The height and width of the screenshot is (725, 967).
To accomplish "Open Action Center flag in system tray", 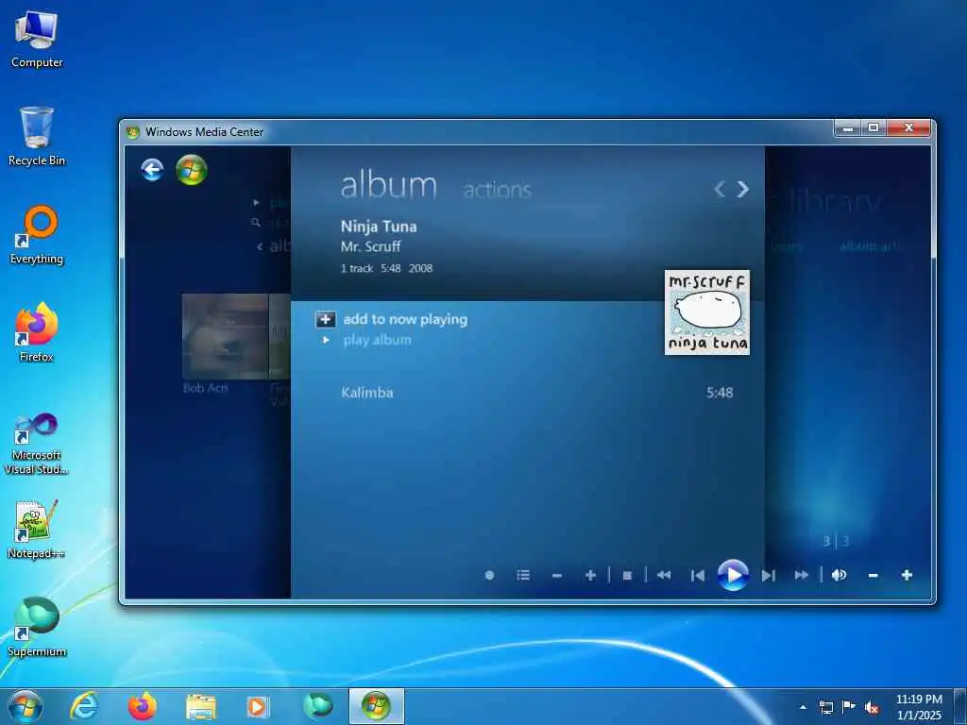I will point(849,706).
